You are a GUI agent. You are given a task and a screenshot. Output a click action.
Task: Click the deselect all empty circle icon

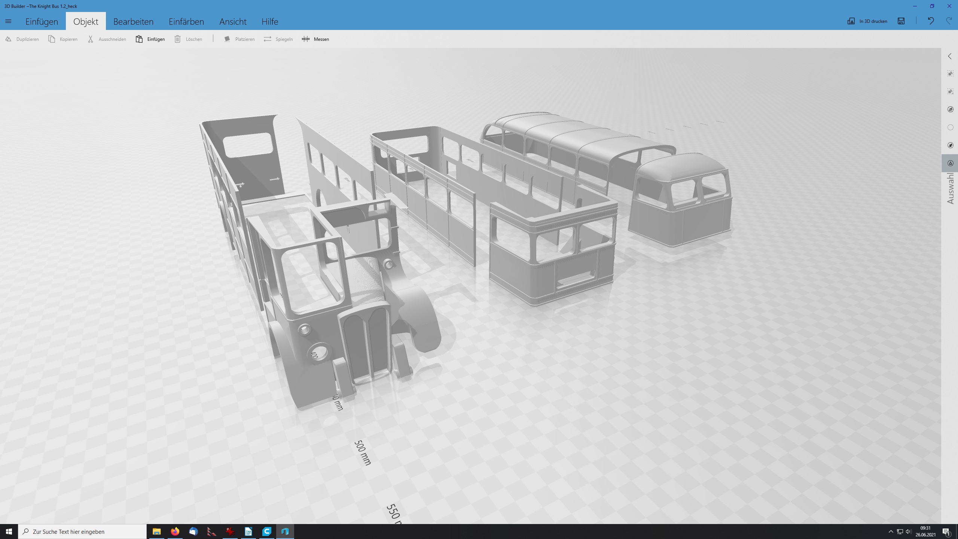pyautogui.click(x=950, y=127)
